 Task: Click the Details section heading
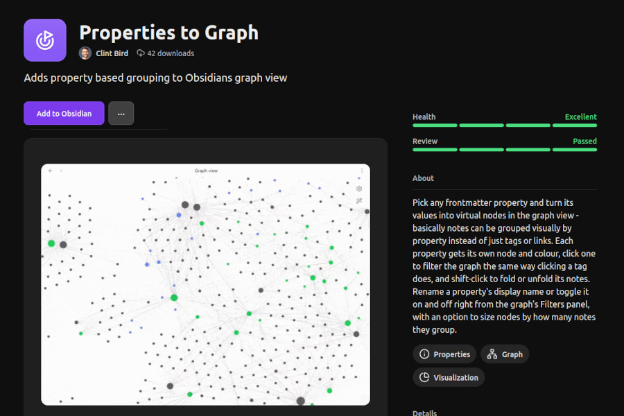click(x=424, y=413)
